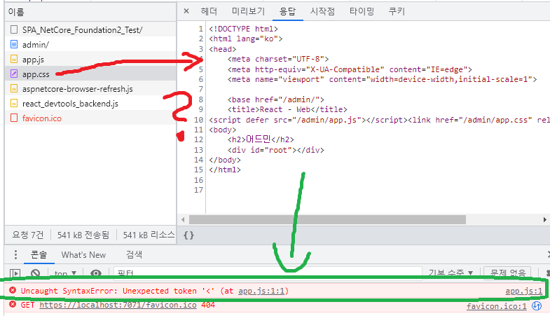Open the favicon.ico:1 source link
This screenshot has width=550, height=316.
(x=496, y=306)
